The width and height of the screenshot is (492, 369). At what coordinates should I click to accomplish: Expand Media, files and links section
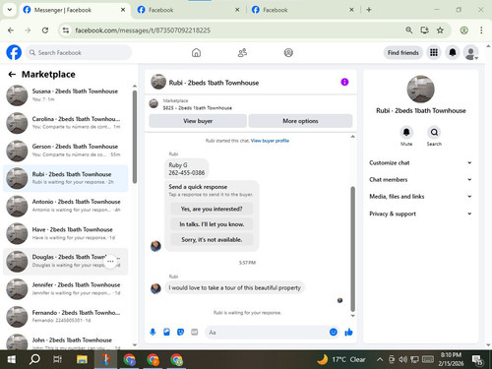(420, 197)
